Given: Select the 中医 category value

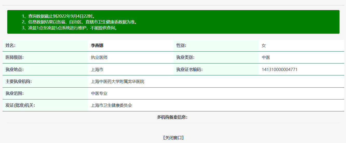Looking at the screenshot, I should (x=266, y=58).
